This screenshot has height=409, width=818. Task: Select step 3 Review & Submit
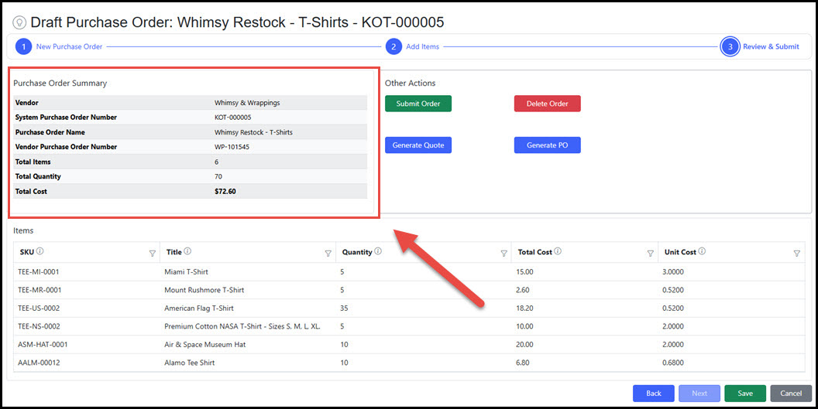(729, 46)
